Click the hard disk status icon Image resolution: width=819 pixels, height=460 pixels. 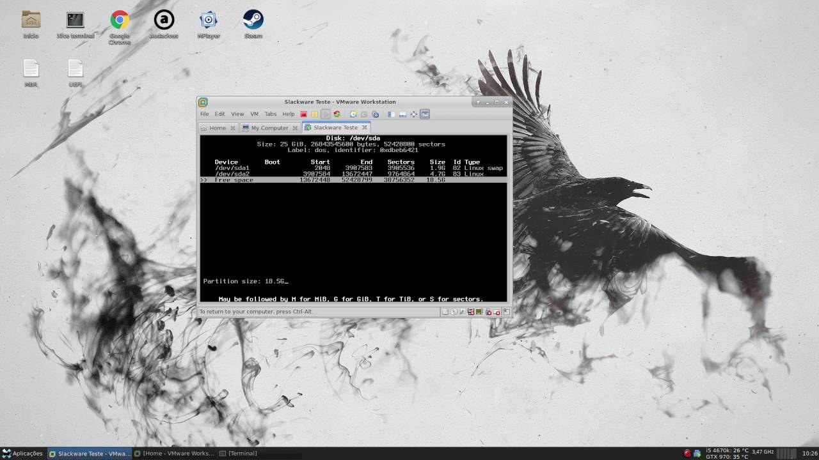click(445, 312)
